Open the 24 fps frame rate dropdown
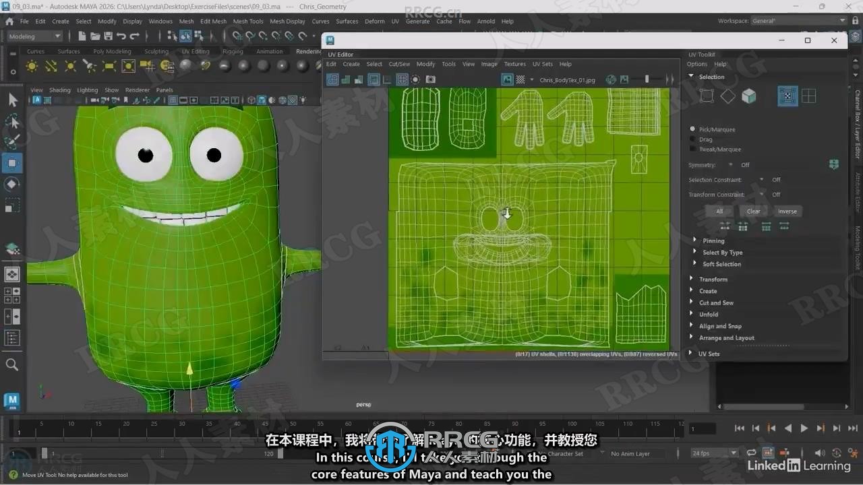The height and width of the screenshot is (485, 863). (715, 453)
